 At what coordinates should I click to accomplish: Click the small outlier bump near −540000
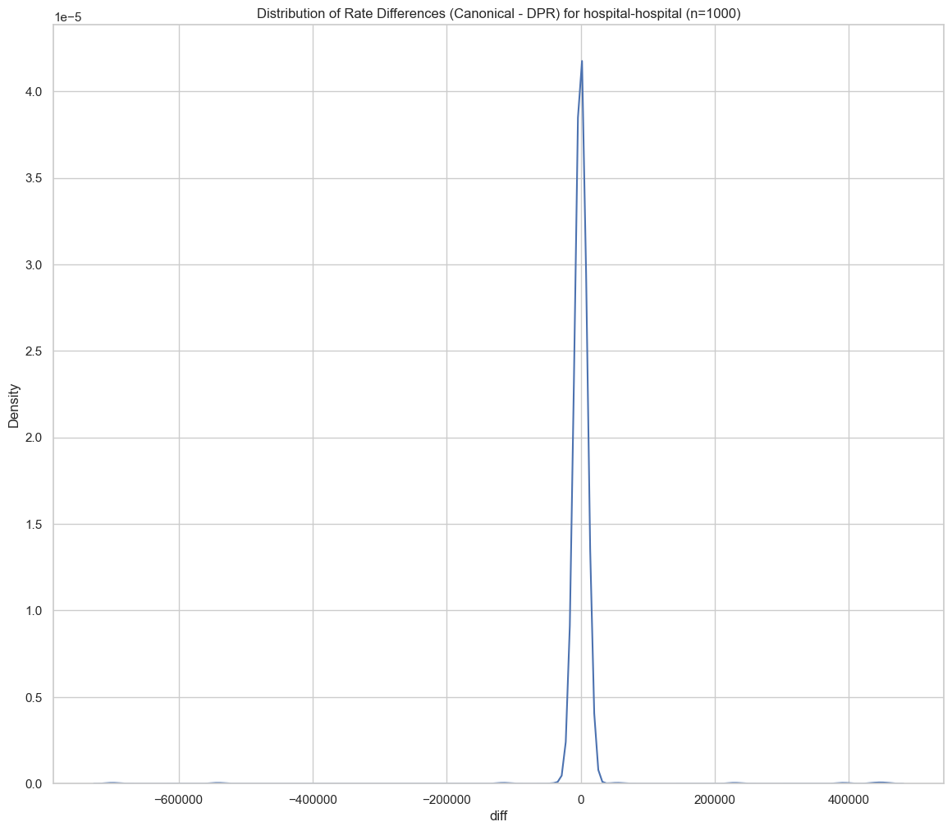coord(217,783)
